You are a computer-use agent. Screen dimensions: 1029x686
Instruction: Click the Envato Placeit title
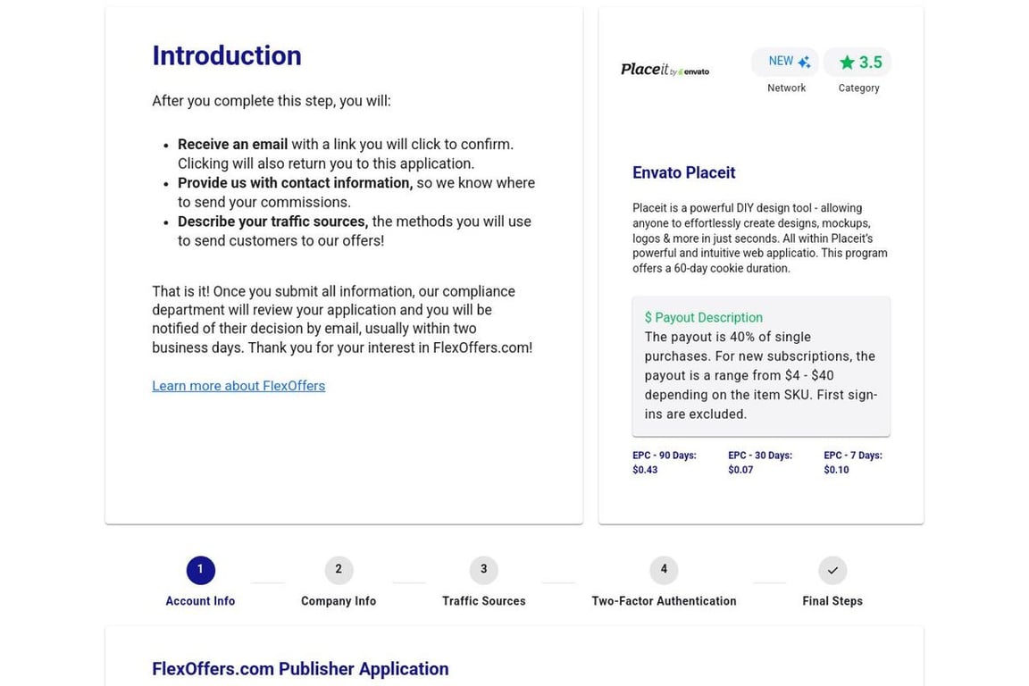coord(684,172)
